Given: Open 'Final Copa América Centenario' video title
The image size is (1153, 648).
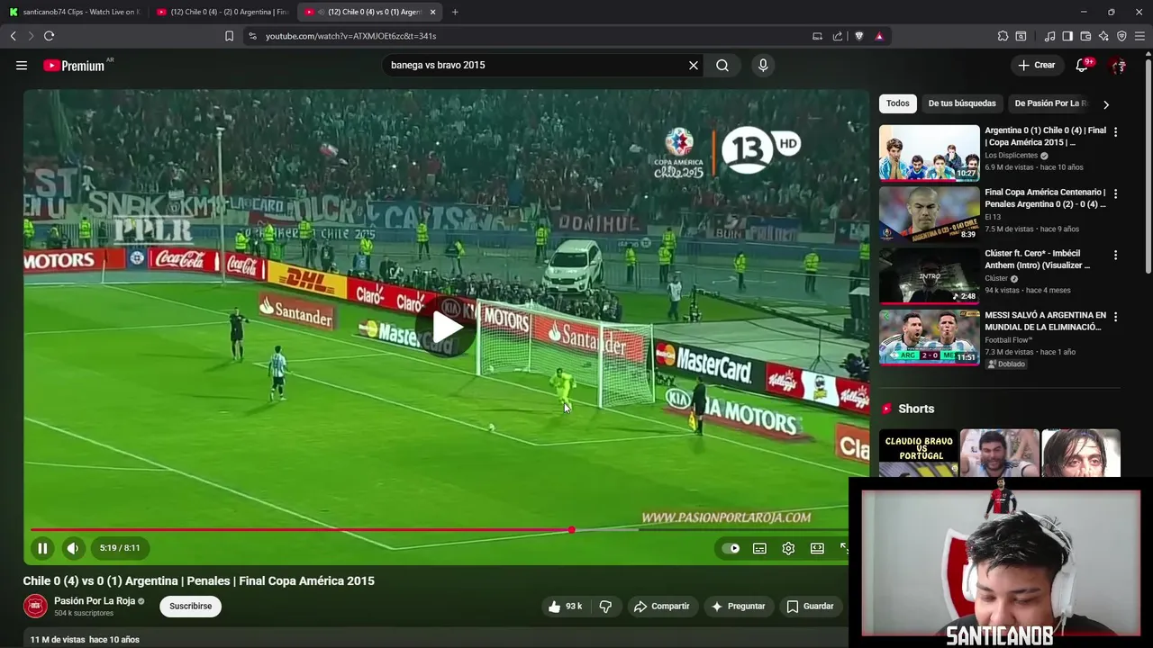Looking at the screenshot, I should coord(1045,198).
